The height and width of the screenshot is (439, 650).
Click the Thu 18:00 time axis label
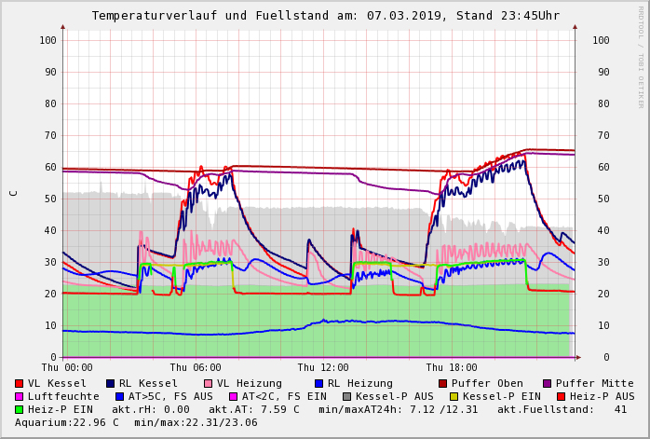coord(452,368)
